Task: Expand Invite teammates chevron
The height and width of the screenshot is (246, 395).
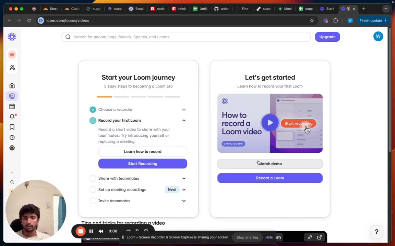Action: coord(184,201)
